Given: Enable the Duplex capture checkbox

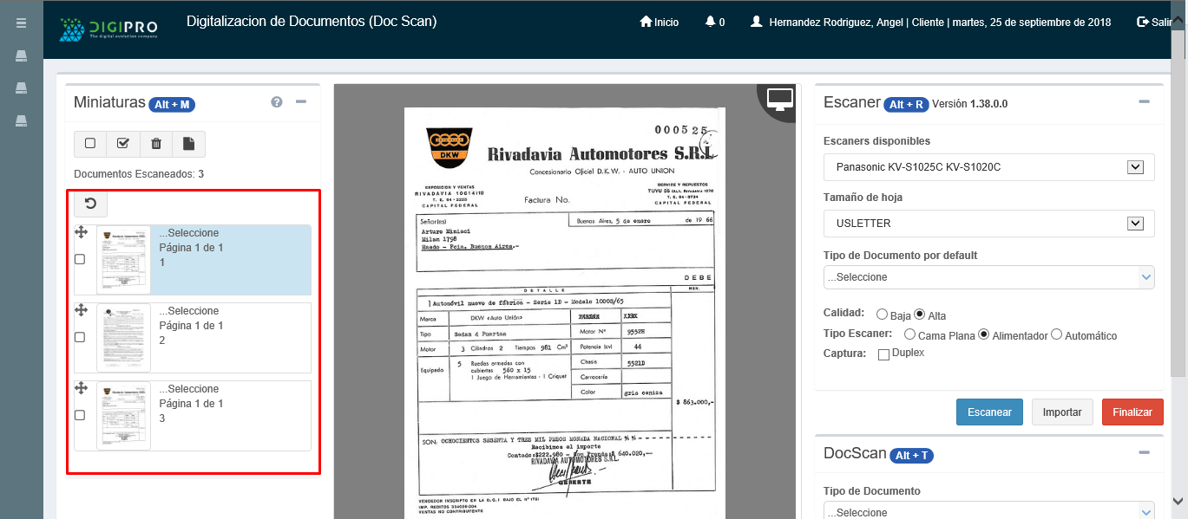Looking at the screenshot, I should point(883,354).
